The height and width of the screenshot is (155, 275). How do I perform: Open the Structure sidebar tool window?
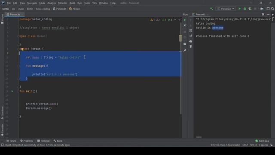click(x=2, y=113)
